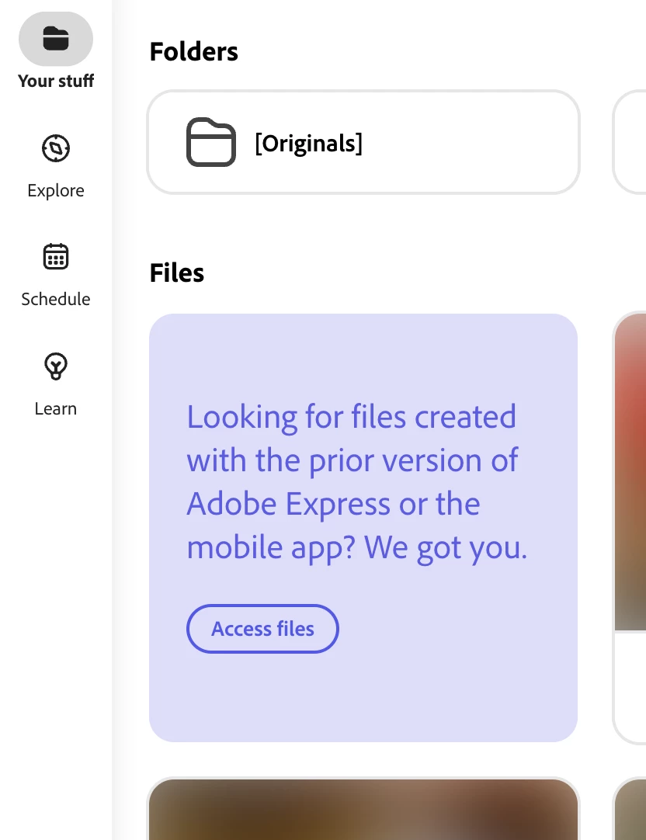Open the [Originals] folder icon
This screenshot has width=646, height=840.
(x=211, y=142)
